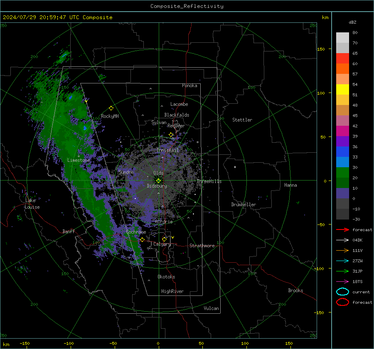This screenshot has width=374, height=349.
Task: Click the Okotoks label
Action: [x=166, y=277]
